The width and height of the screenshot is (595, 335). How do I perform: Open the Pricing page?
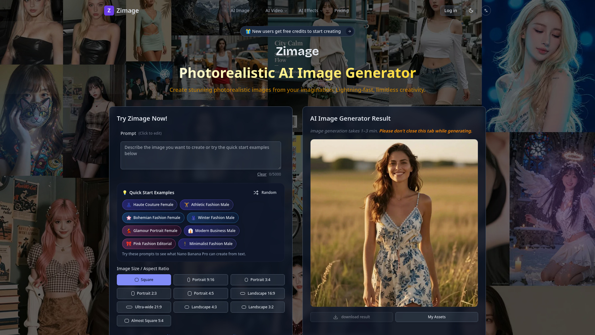[x=341, y=11]
